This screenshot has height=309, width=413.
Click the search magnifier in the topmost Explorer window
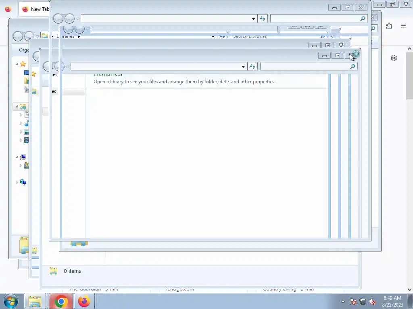[x=363, y=19]
